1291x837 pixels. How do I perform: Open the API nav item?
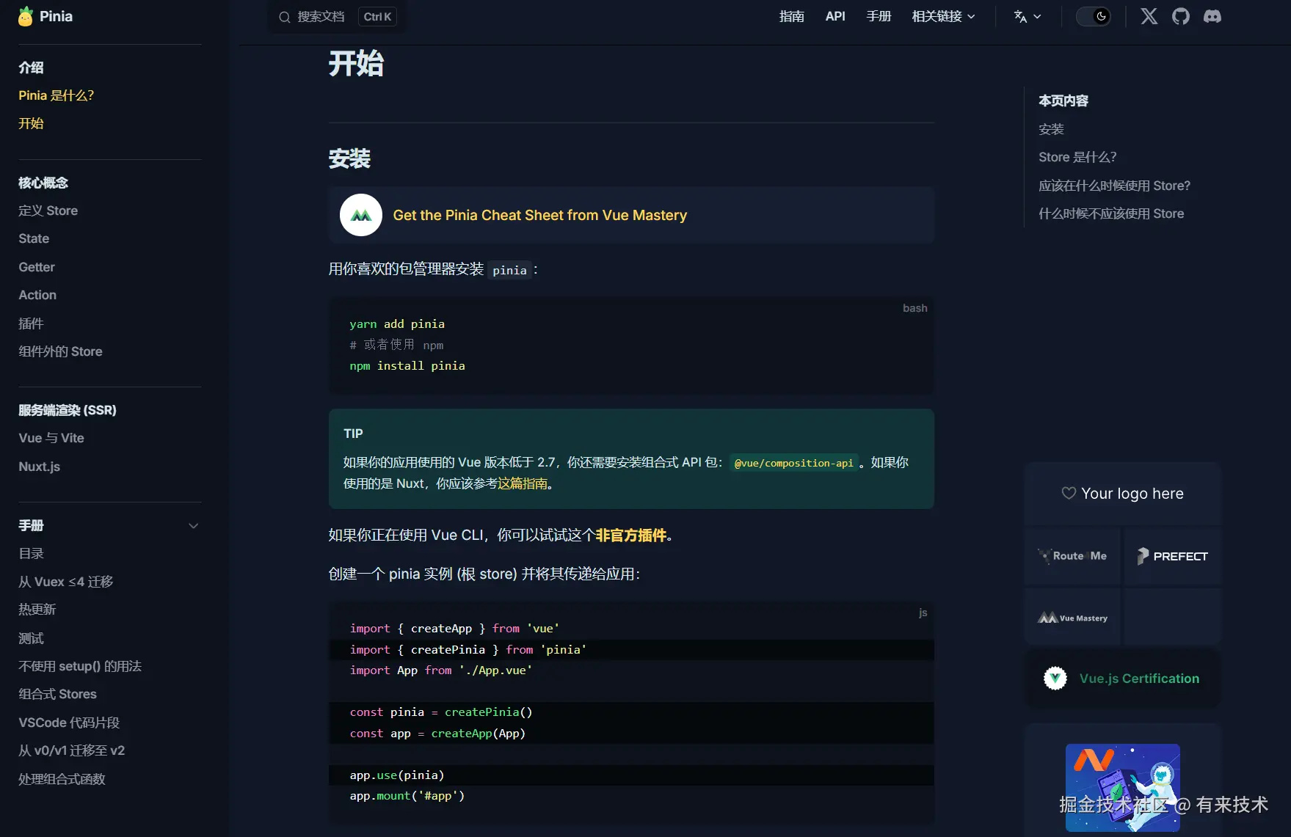click(x=835, y=16)
